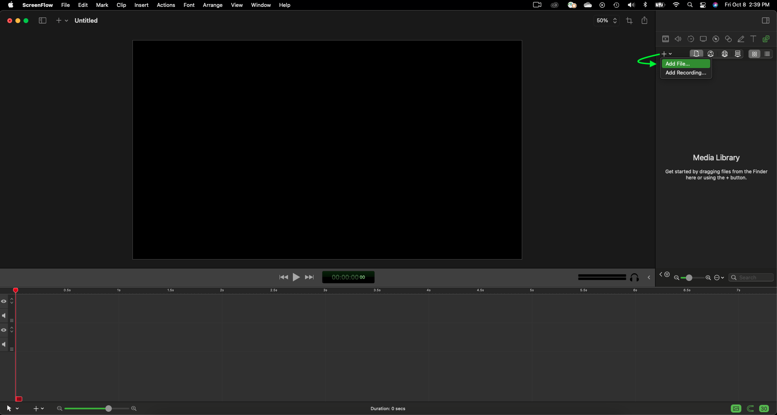This screenshot has width=777, height=415.
Task: Choose Add Recording... from the menu
Action: pyautogui.click(x=686, y=73)
